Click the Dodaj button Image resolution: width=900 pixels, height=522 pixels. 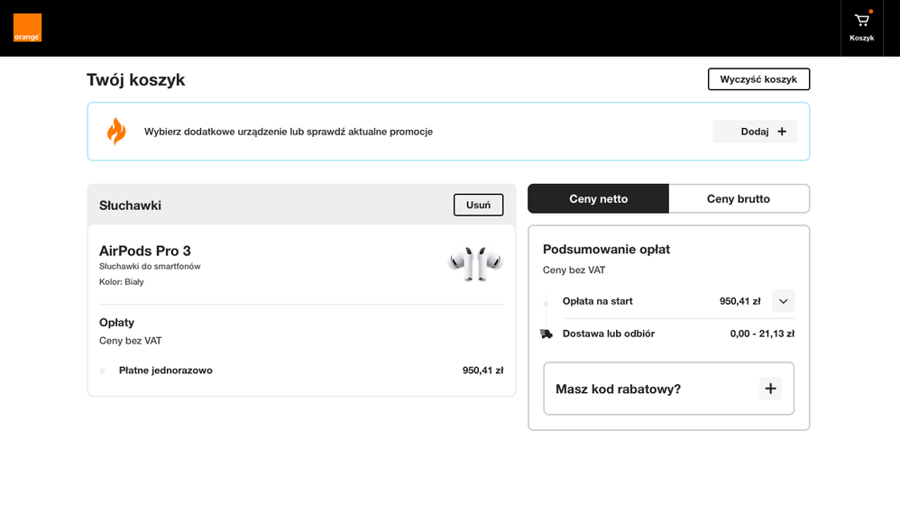click(755, 132)
